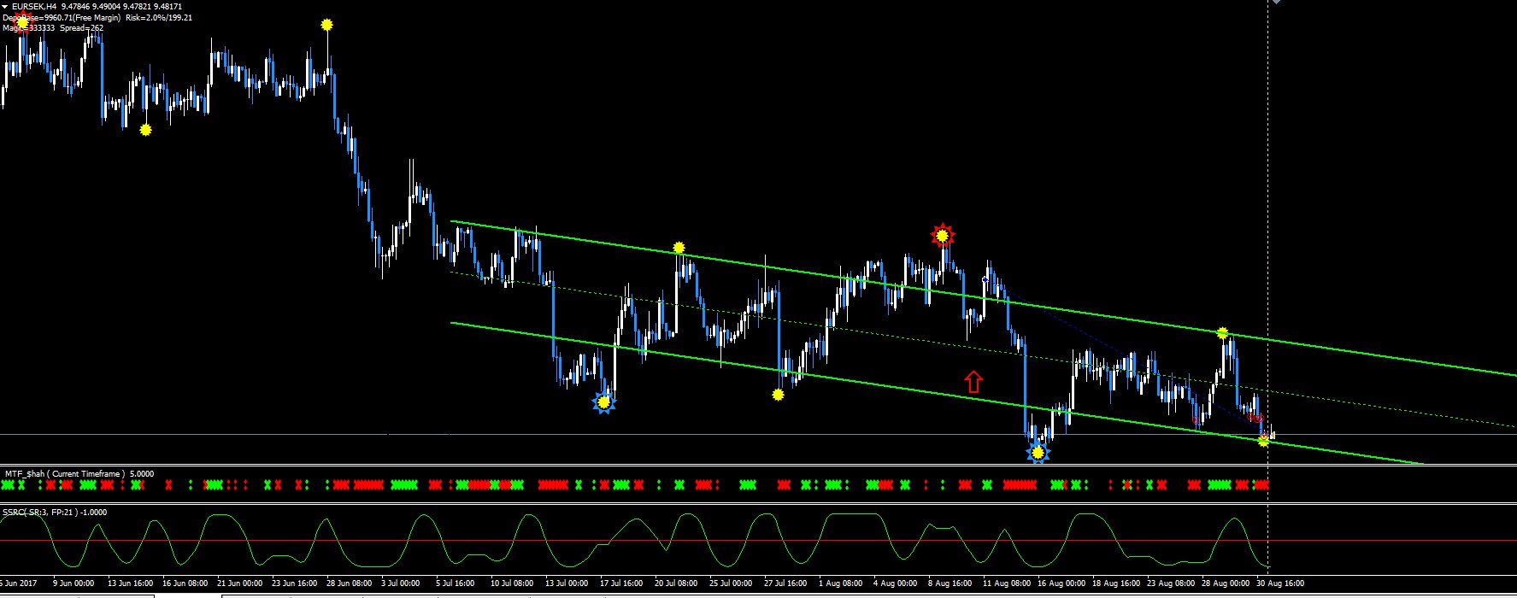Click the 3 Jul 00:00 time label
1517x598 pixels.
400,583
